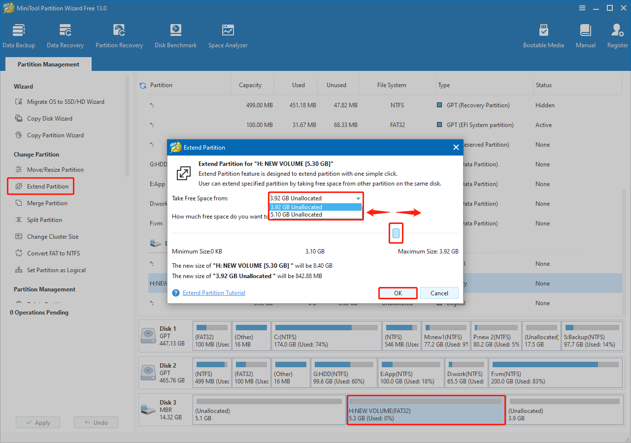Open the Extend Partition Tutorial link
Viewport: 631px width, 443px height.
pyautogui.click(x=213, y=292)
